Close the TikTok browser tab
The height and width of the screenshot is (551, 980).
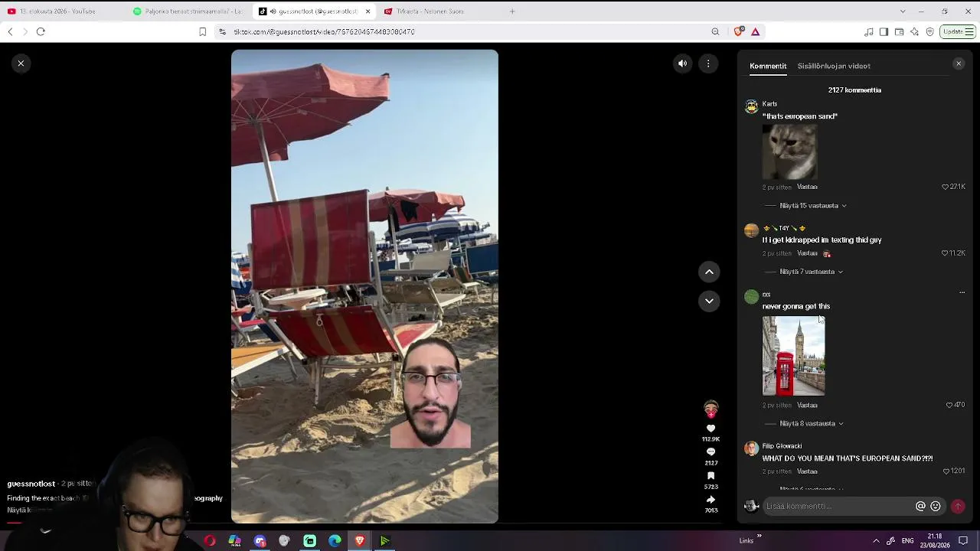367,11
